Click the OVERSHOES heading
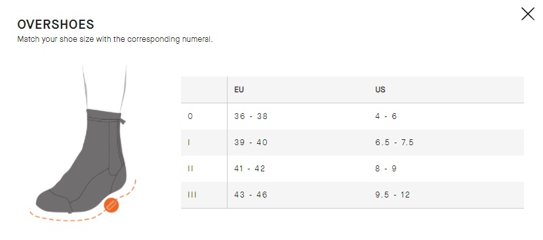The height and width of the screenshot is (240, 543). coord(56,24)
